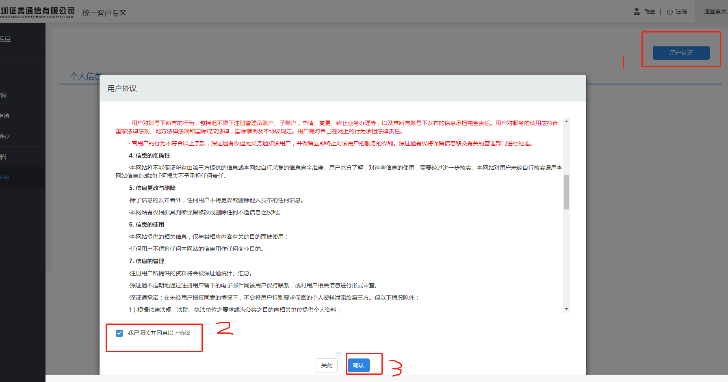Click the 注销 logout link

coord(681,12)
